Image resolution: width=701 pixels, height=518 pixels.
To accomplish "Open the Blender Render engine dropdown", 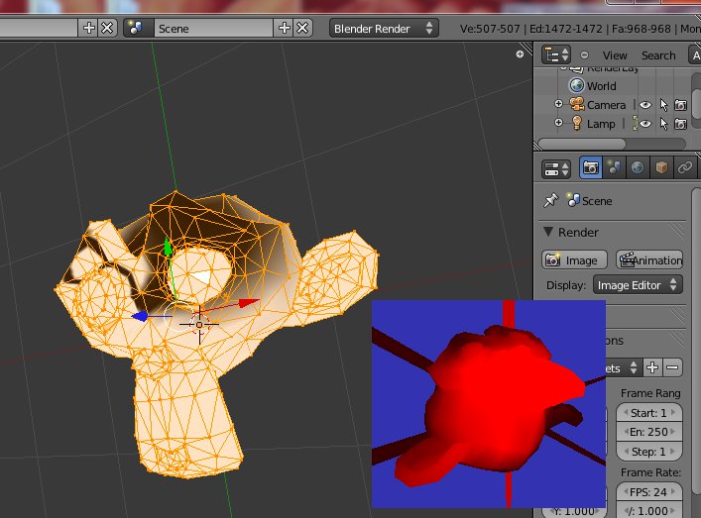I will tap(384, 29).
